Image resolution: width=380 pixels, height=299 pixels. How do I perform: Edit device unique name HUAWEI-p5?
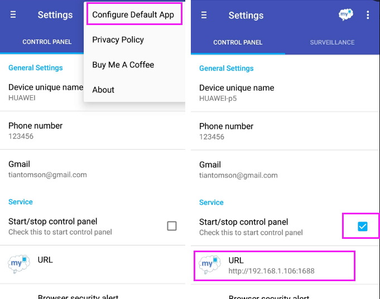click(x=237, y=92)
